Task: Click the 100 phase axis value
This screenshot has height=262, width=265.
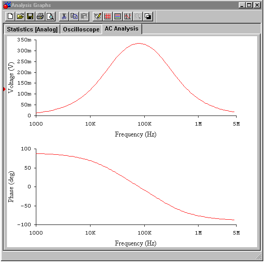Action: pyautogui.click(x=26, y=149)
